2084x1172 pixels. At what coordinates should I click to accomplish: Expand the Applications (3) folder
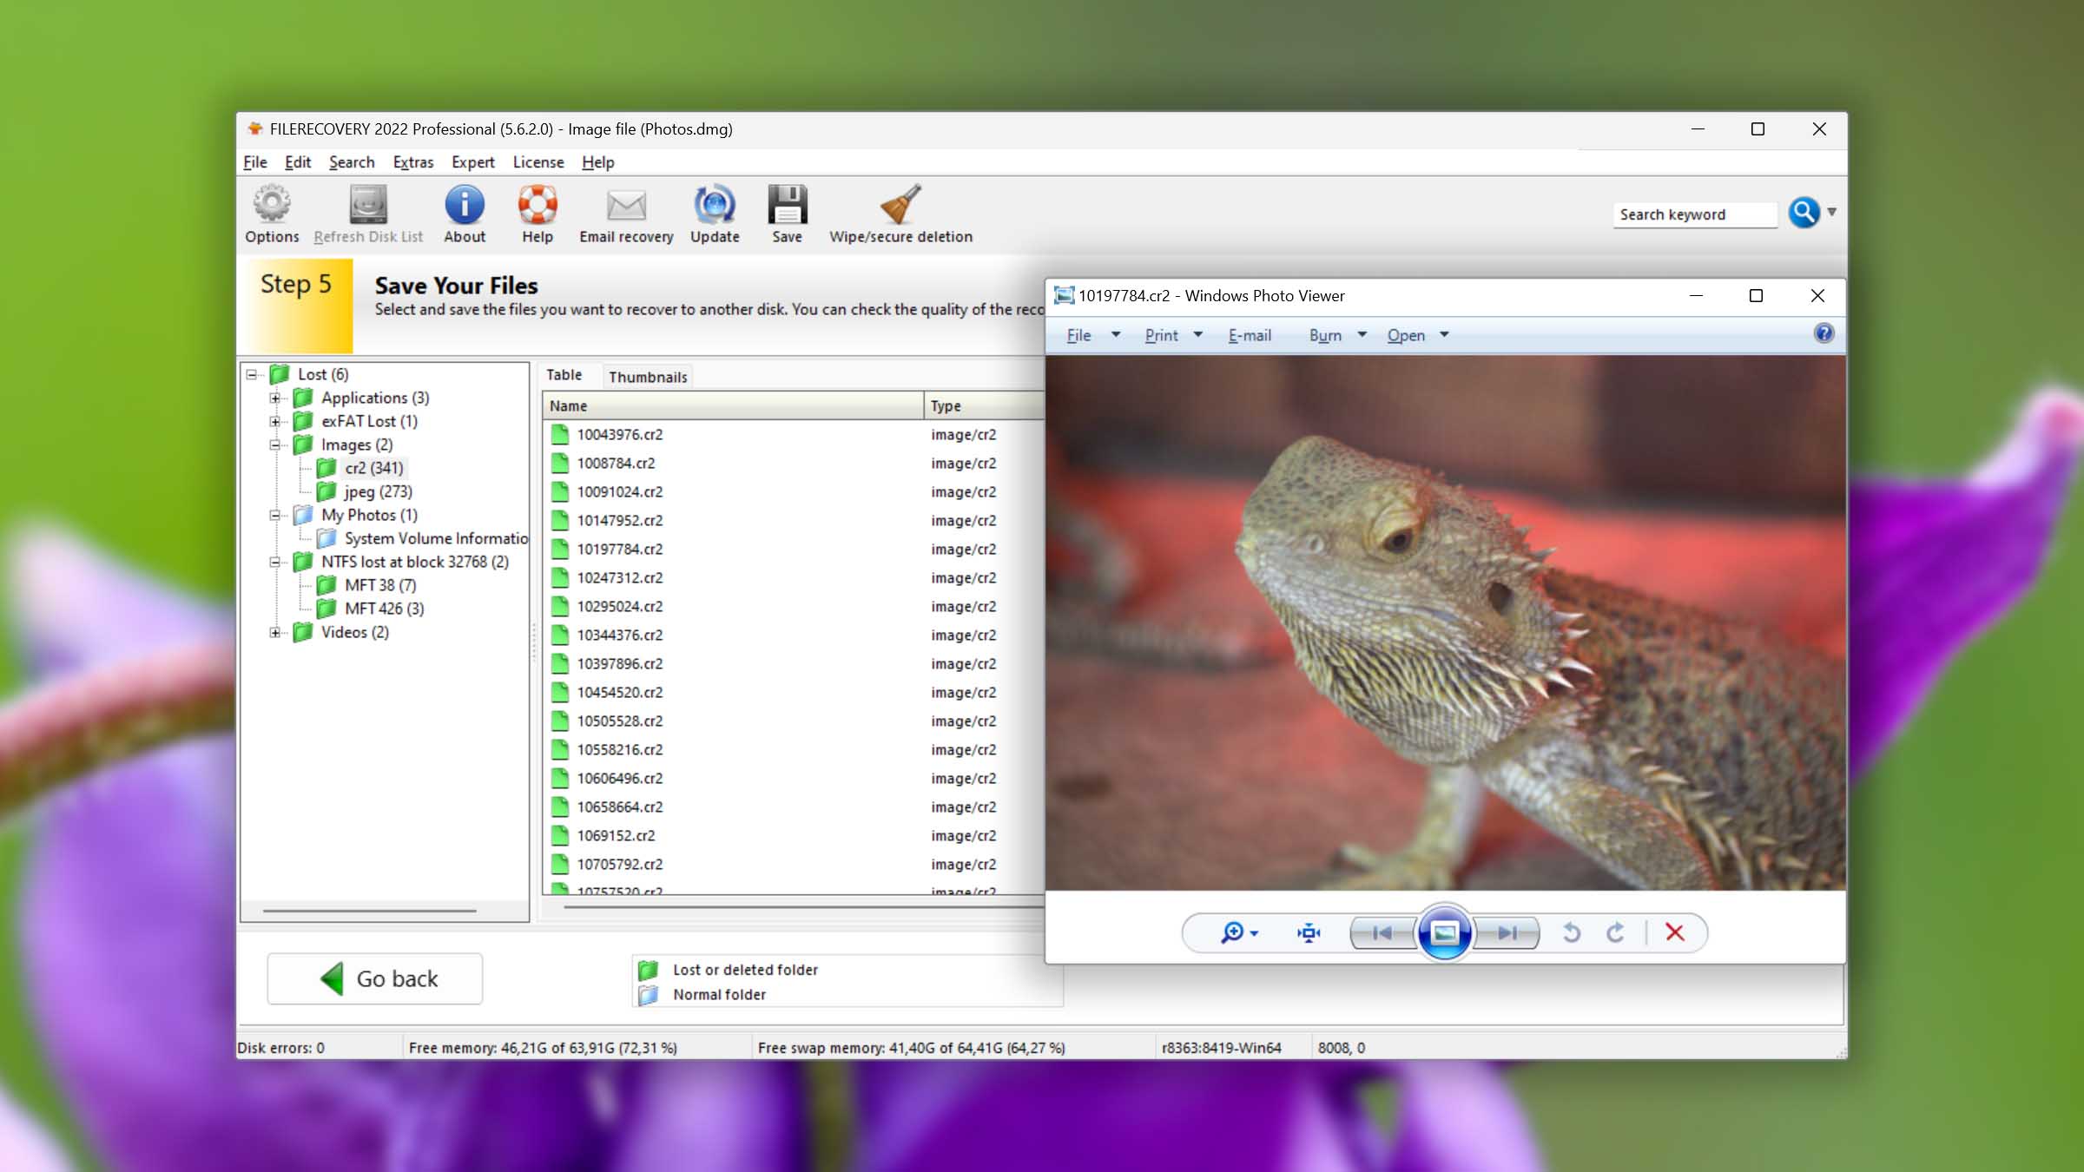(x=275, y=398)
